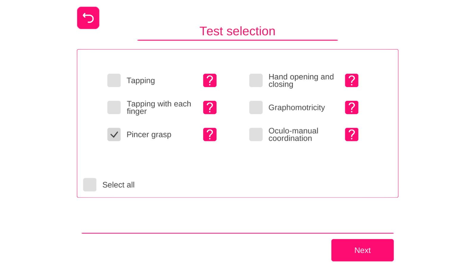Click the 'Graphomotricity' label text
This screenshot has height=266, width=475.
coord(297,107)
